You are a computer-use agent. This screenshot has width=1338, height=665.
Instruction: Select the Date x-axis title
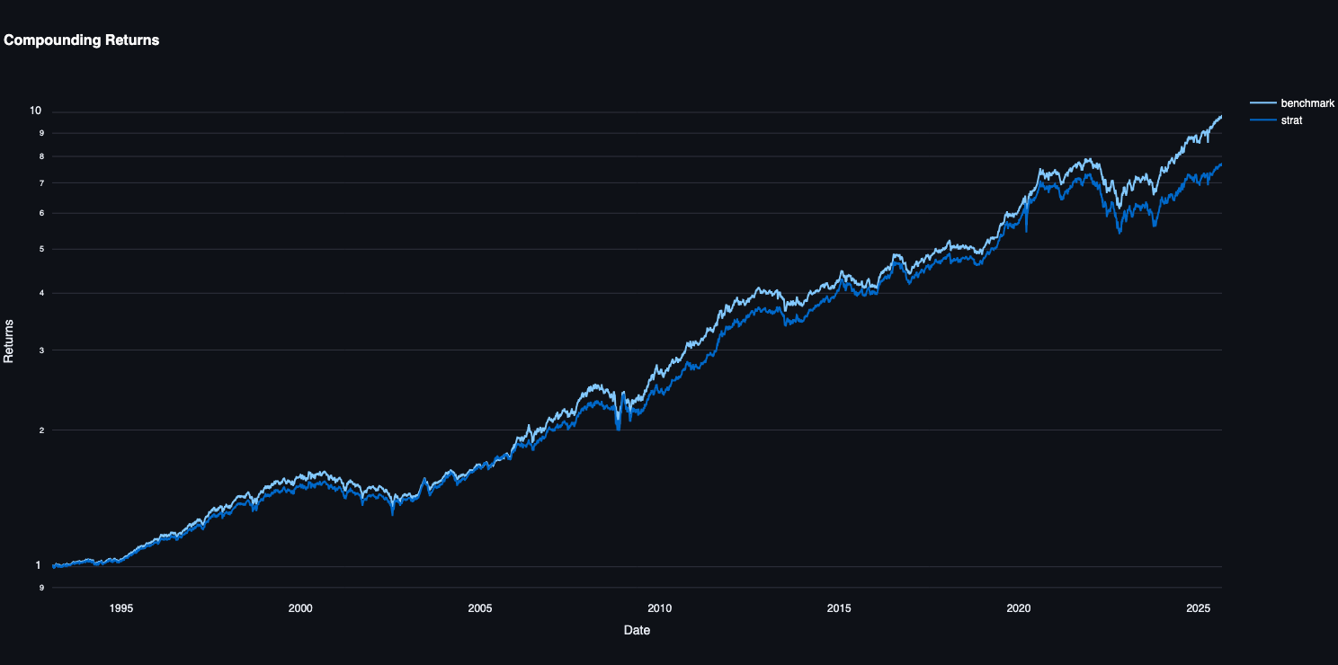[637, 630]
